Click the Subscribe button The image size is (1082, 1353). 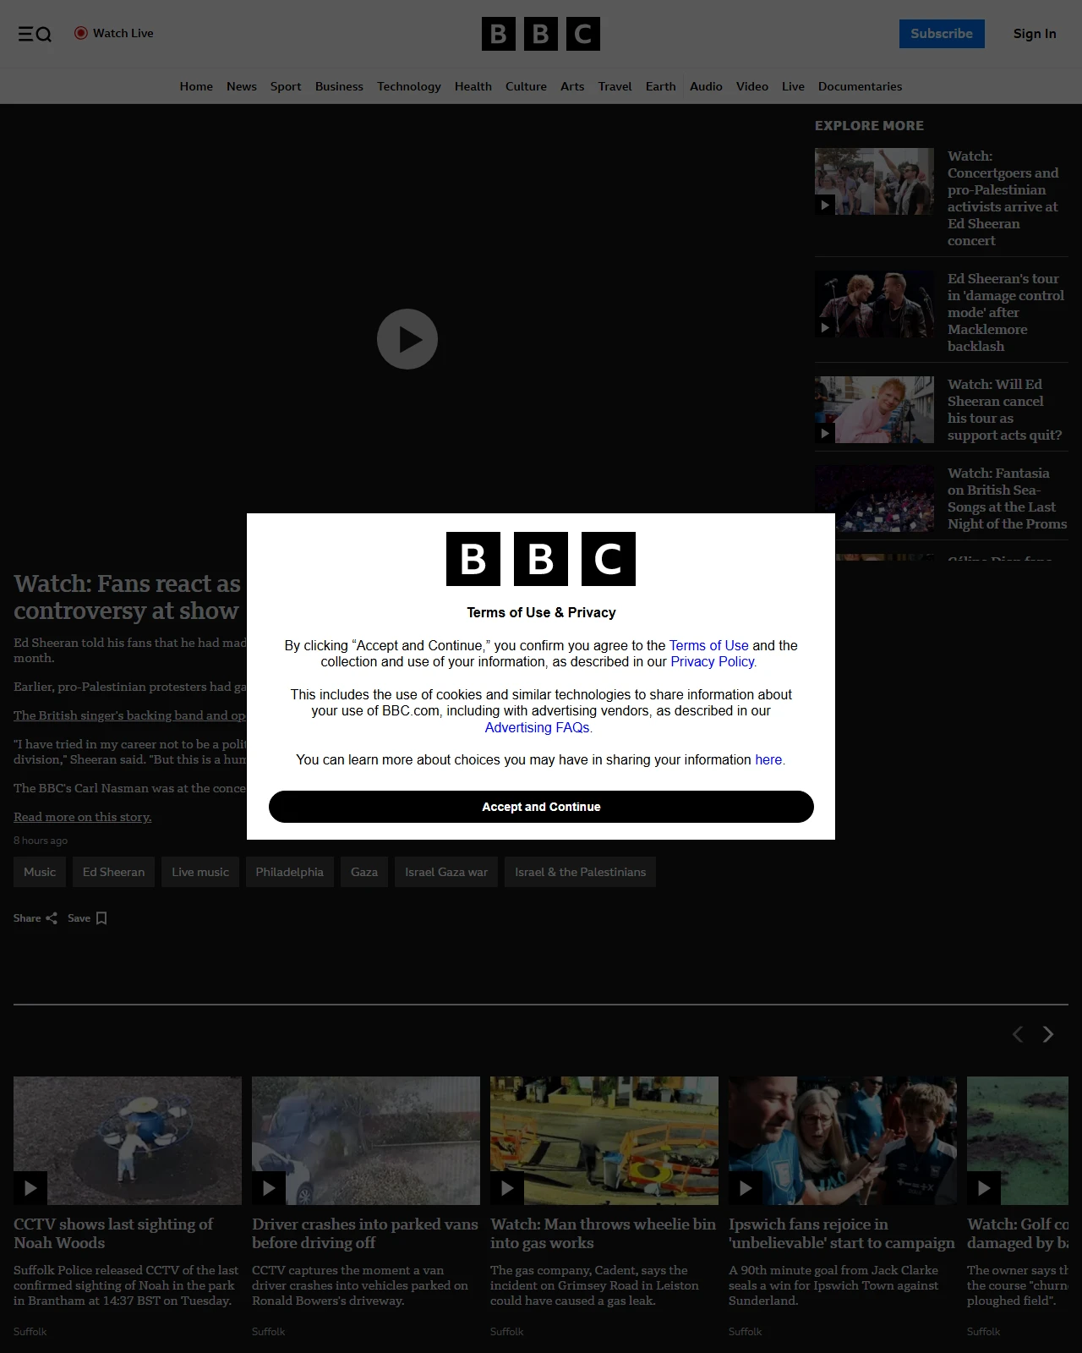pos(942,34)
